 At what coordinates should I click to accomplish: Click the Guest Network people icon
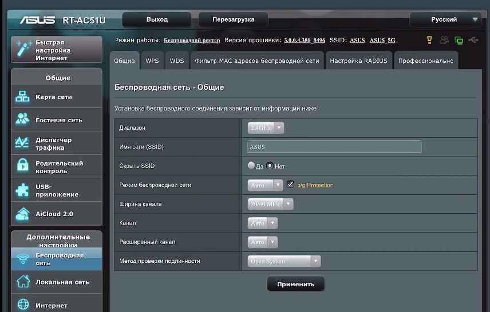(x=23, y=120)
